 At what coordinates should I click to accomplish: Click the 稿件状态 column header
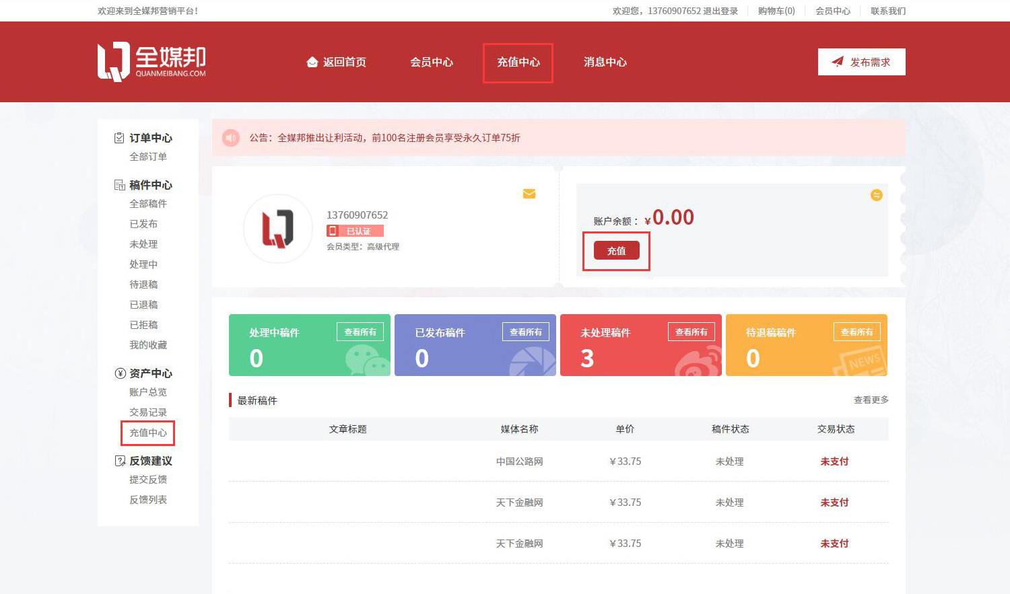731,429
